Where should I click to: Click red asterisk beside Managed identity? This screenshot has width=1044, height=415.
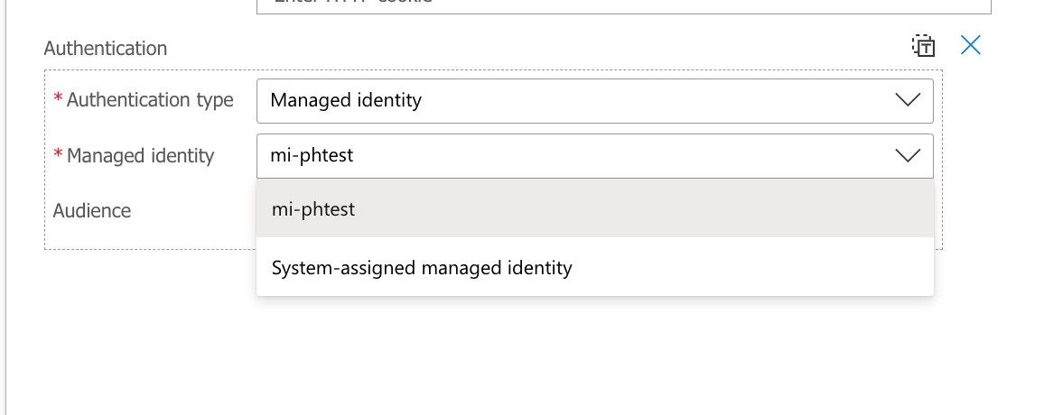click(x=58, y=154)
